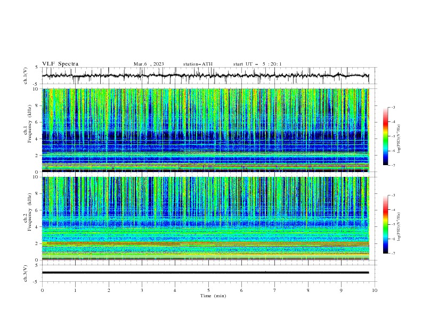
Task: Click the "-7" label on ch.1 color bar
Action: [393, 165]
